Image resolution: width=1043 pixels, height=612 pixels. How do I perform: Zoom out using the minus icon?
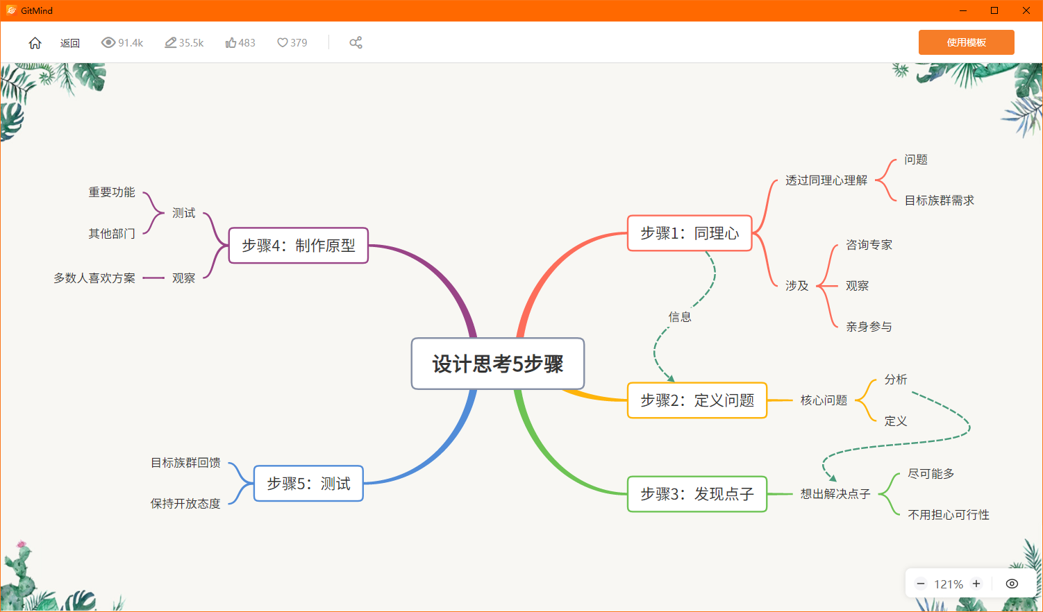tap(920, 584)
